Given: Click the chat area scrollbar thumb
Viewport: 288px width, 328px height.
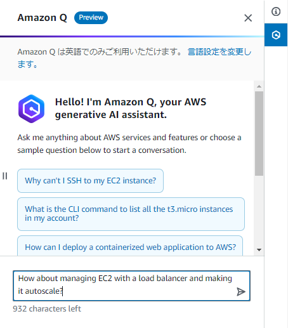Looking at the screenshot, I should [259, 133].
